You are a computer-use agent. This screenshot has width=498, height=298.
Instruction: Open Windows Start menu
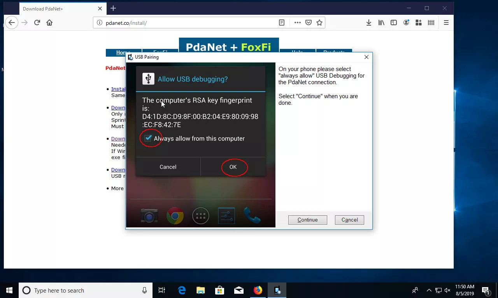(9, 290)
